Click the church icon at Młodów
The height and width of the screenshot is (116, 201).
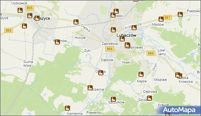161,19
